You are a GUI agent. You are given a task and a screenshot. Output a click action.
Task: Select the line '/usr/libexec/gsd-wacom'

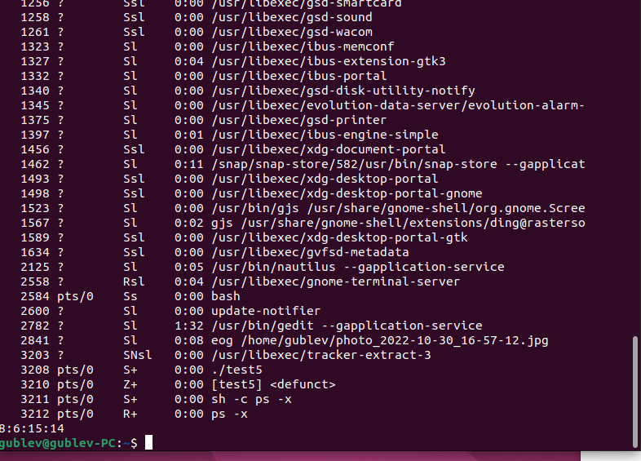[x=292, y=32]
